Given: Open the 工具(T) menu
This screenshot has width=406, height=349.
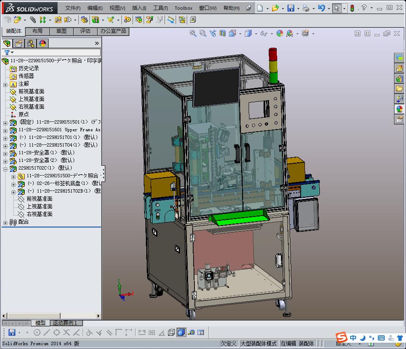Looking at the screenshot, I should (160, 8).
